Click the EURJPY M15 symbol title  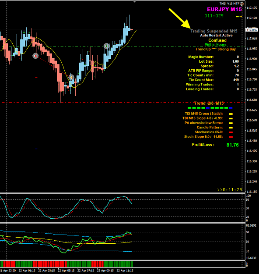(224, 9)
